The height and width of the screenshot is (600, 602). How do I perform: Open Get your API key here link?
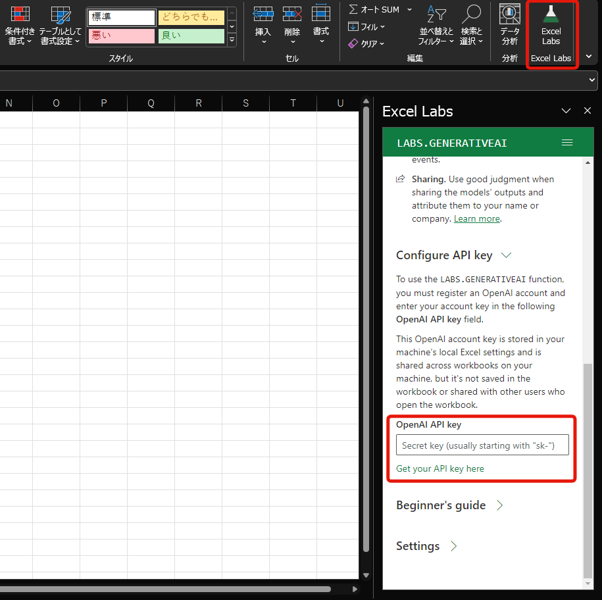(440, 468)
